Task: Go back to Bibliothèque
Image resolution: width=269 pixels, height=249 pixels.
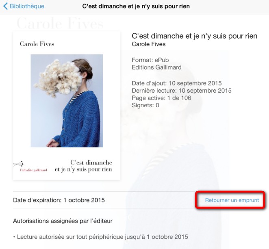Action: pos(24,6)
